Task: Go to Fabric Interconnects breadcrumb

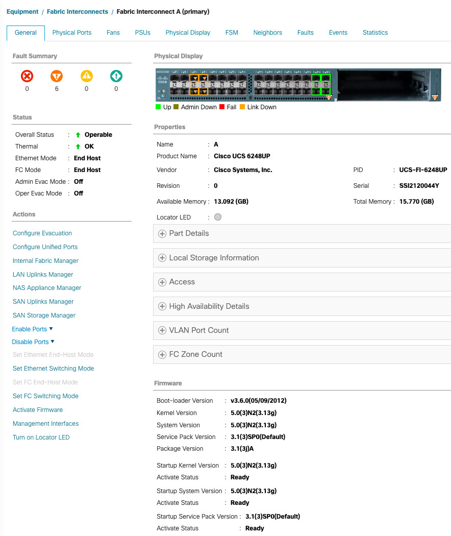Action: pos(78,12)
